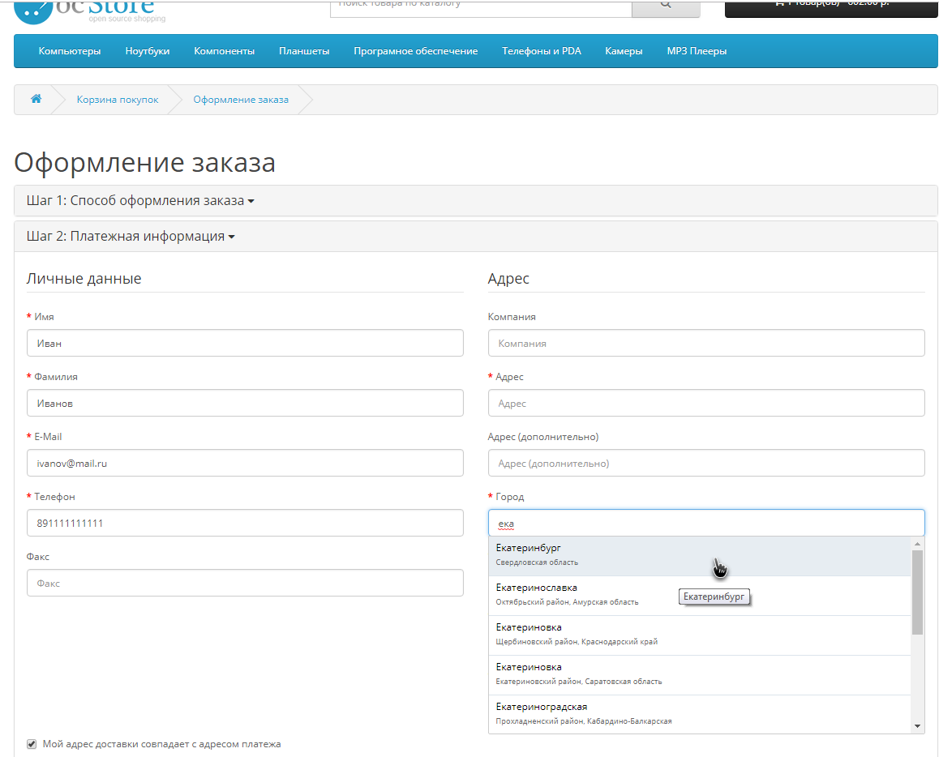
Task: Click into the 'Компания' input field
Action: (x=705, y=342)
